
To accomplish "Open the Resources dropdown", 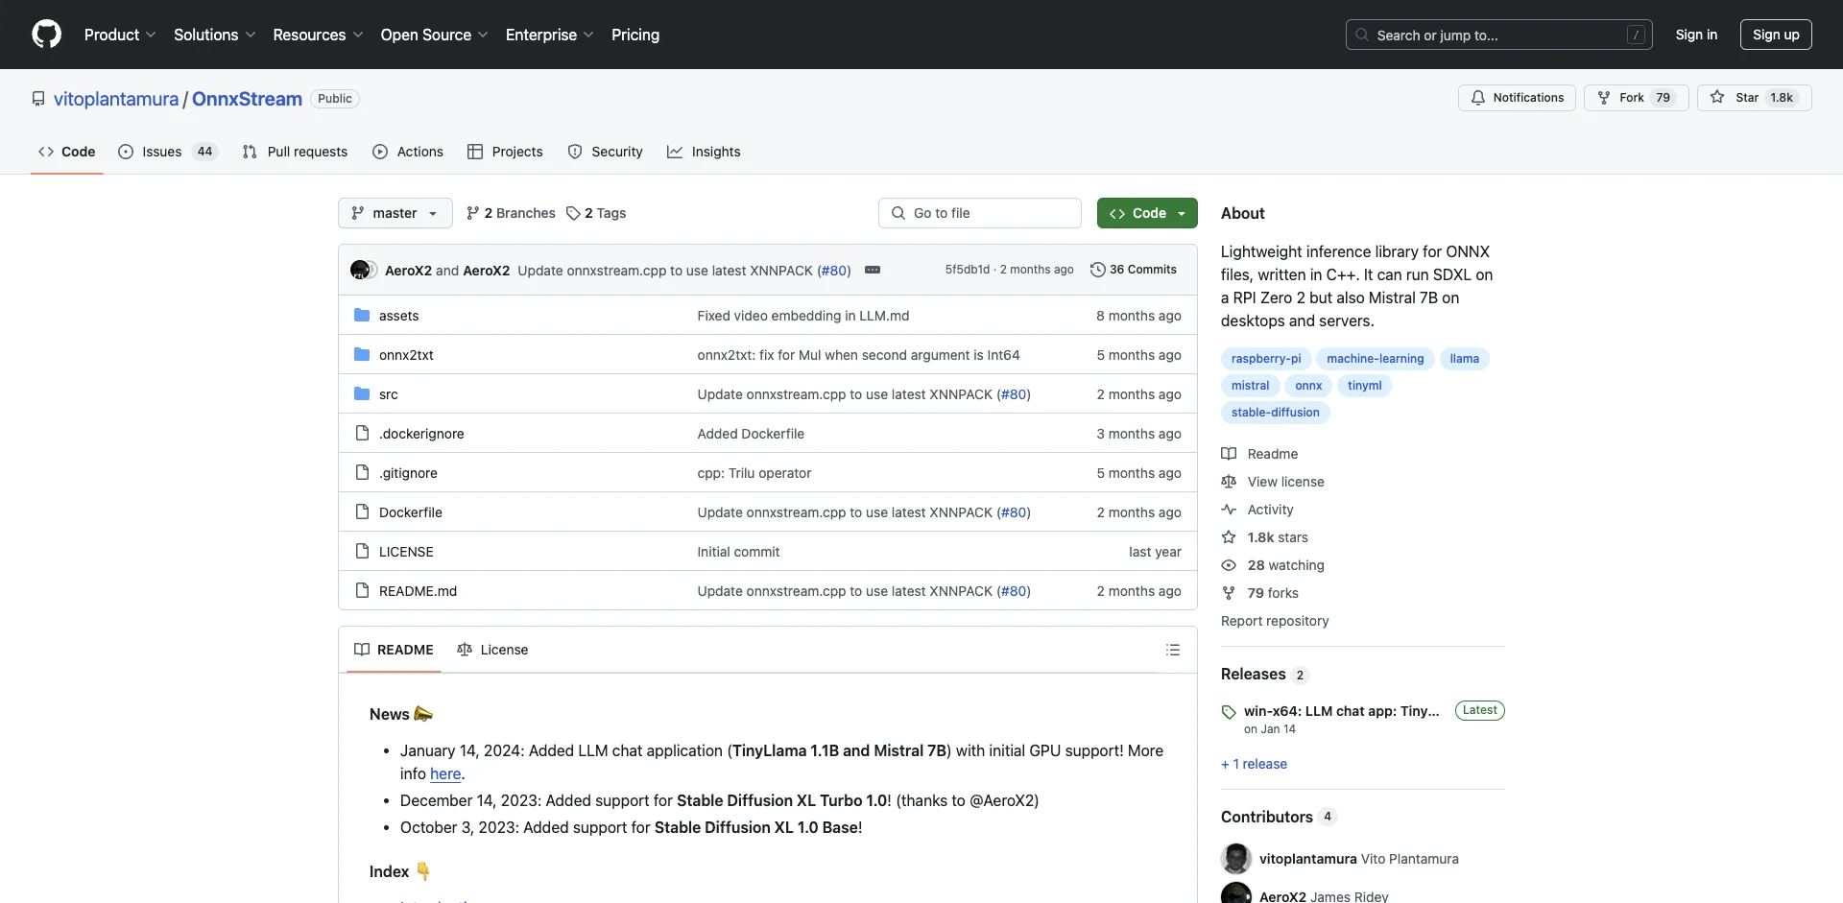I will [x=318, y=35].
